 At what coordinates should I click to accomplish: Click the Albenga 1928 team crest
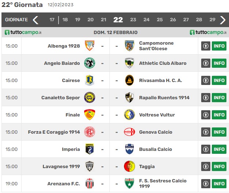(90, 46)
